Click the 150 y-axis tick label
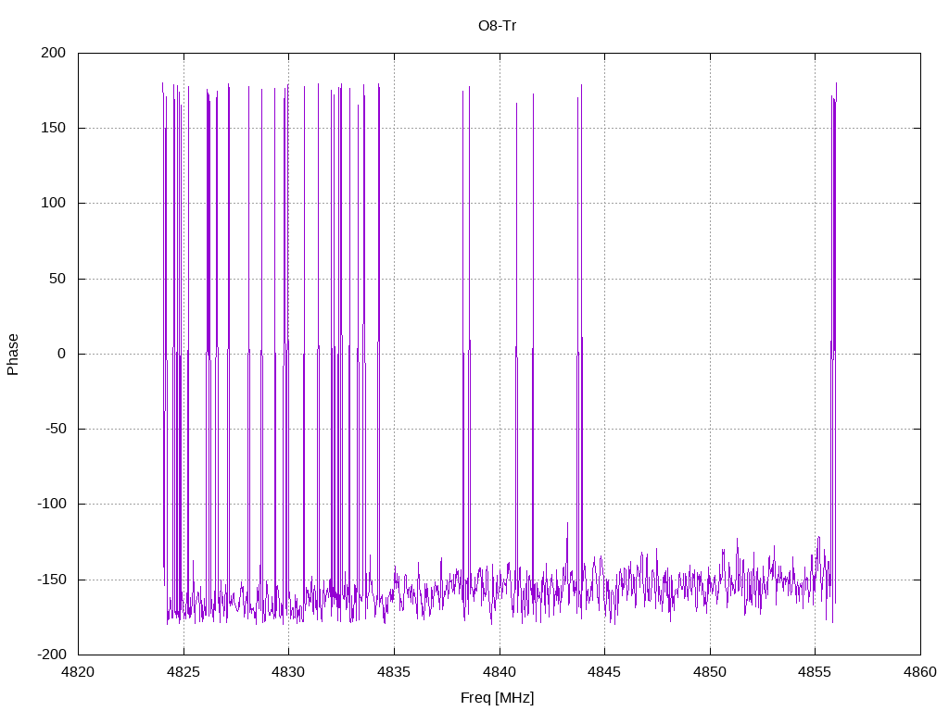Viewport: 949px width, 711px height. click(53, 128)
